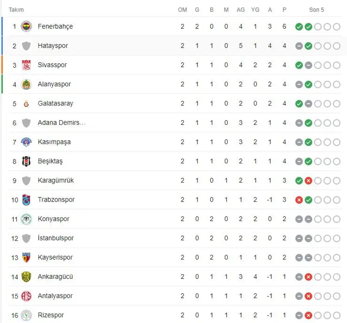Click the Fenerbahçe club logo
347x323 pixels.
coord(26,26)
